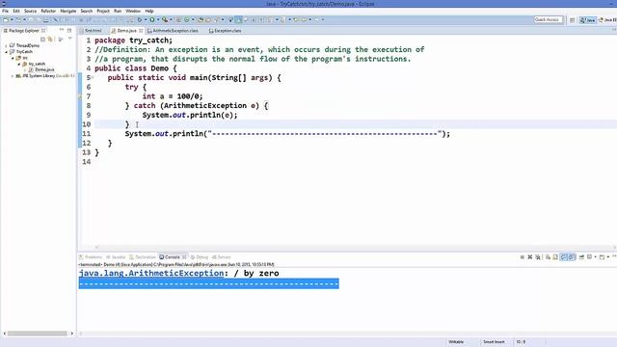The image size is (617, 347).
Task: Click the Open Perspective icon
Action: [572, 20]
